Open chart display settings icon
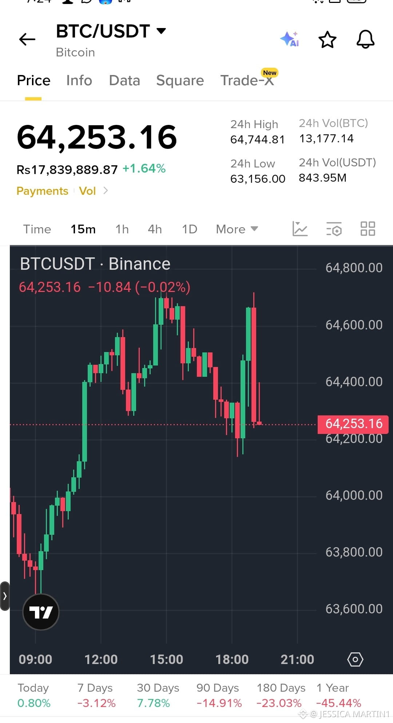The width and height of the screenshot is (393, 723). [x=334, y=229]
